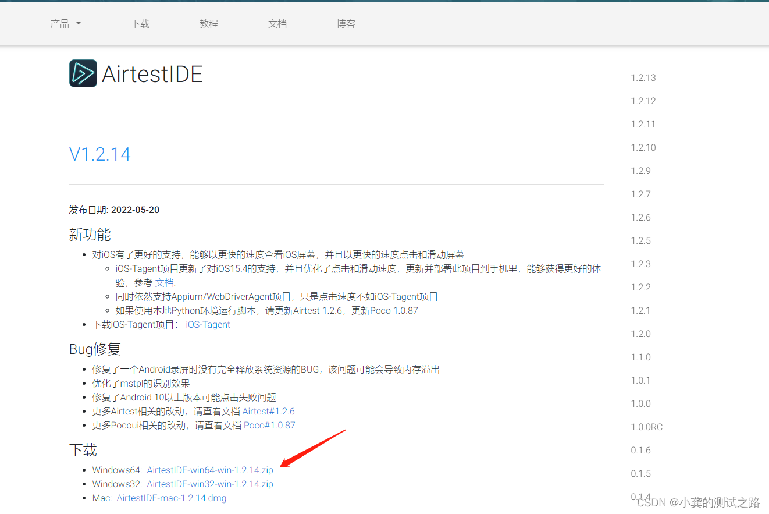769x514 pixels.
Task: Jump to version 0.1.5 in sidebar
Action: point(641,474)
